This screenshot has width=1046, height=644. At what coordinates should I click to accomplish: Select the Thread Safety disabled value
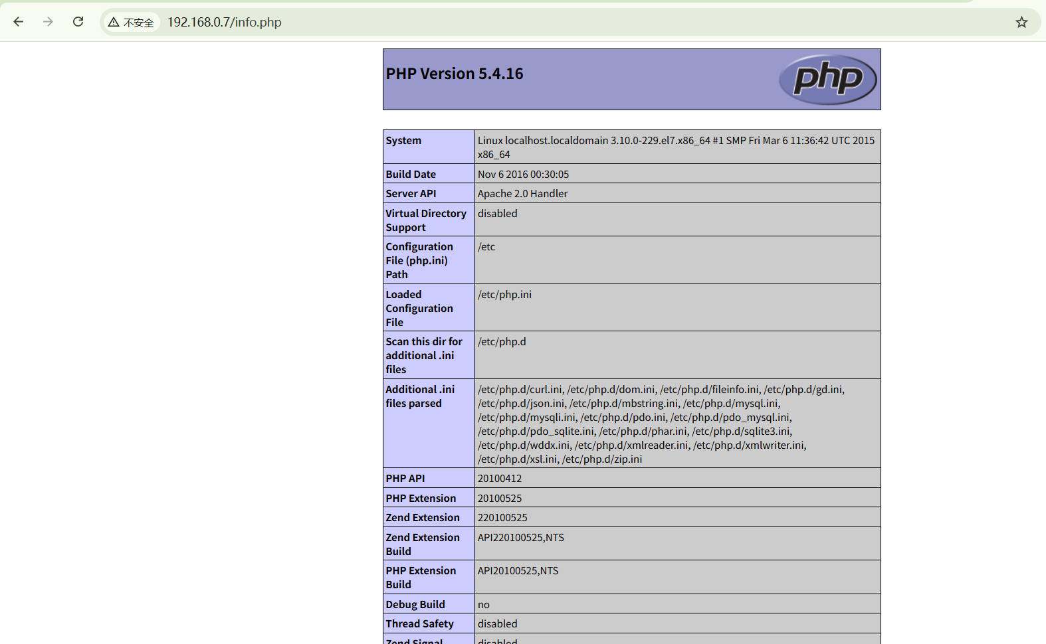pyautogui.click(x=497, y=623)
